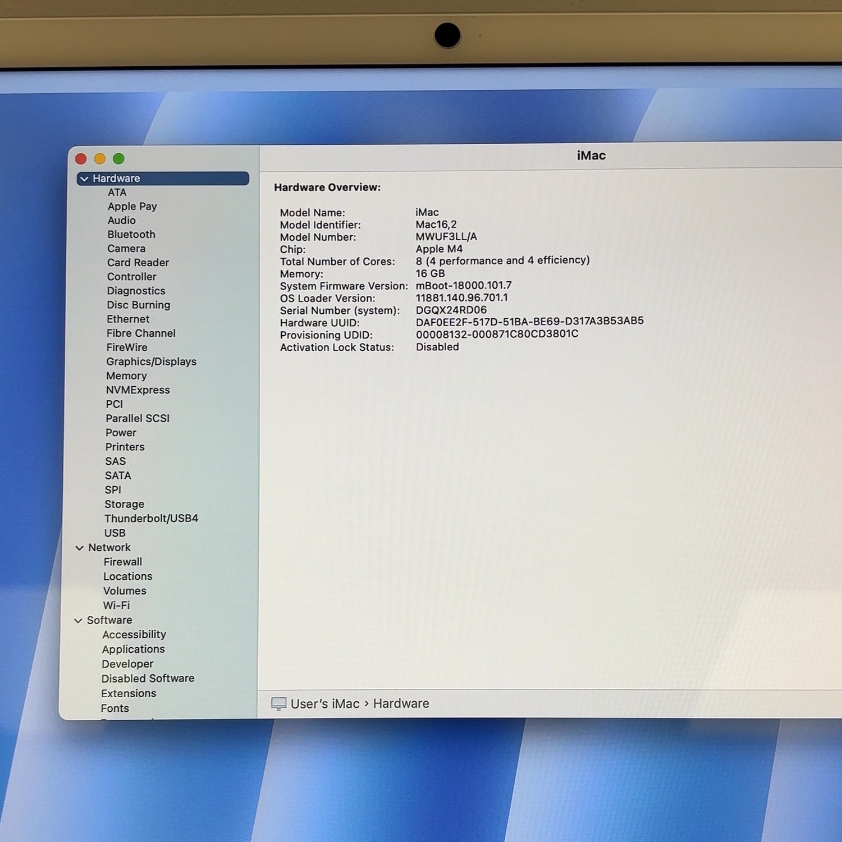Select SPI in the sidebar
842x842 pixels.
point(113,490)
